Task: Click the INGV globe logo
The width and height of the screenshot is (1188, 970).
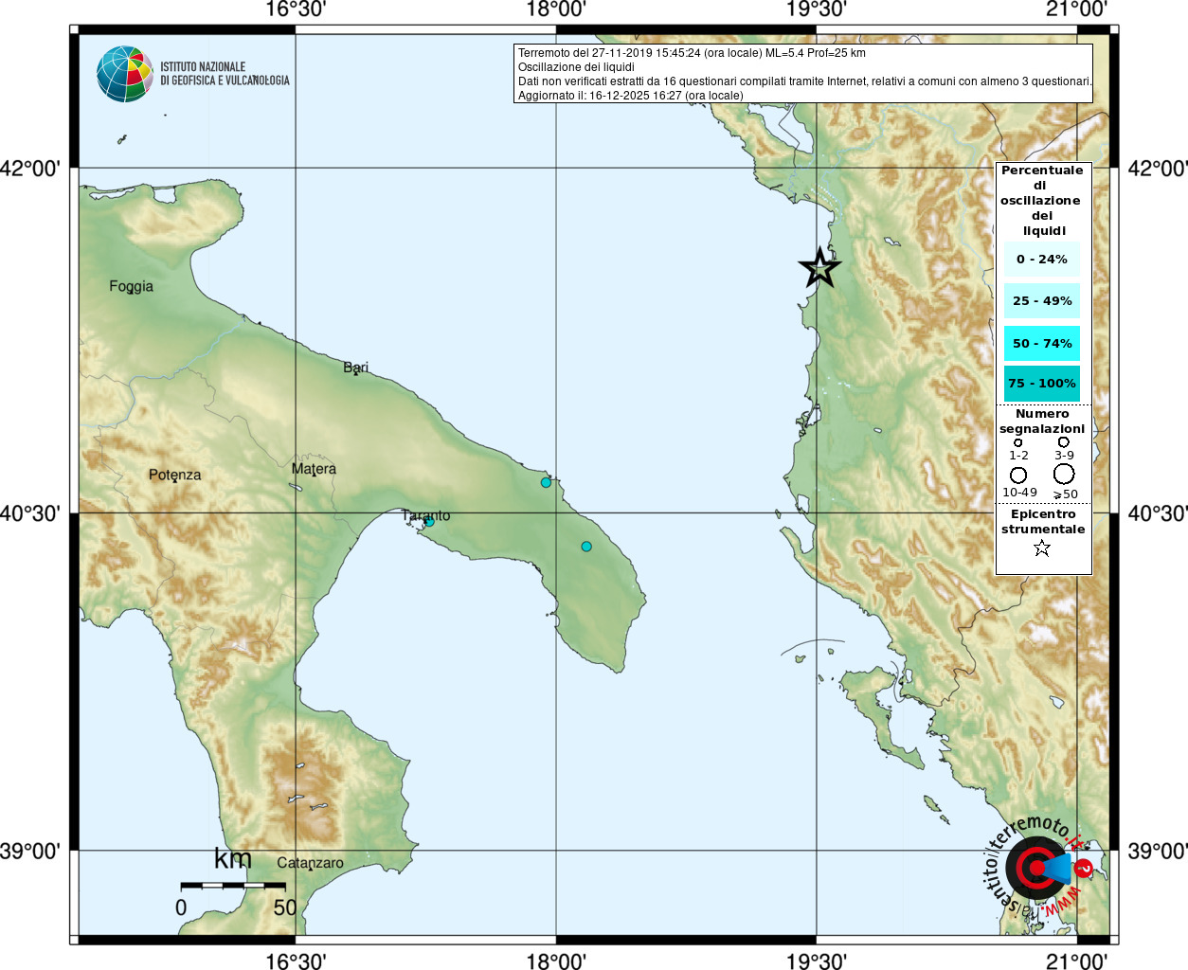Action: 124,74
